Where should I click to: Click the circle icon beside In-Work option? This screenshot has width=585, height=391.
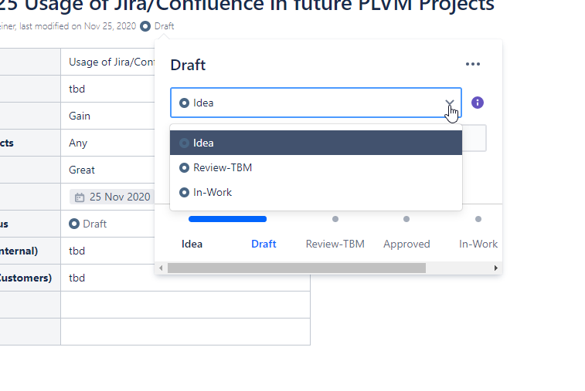(184, 192)
